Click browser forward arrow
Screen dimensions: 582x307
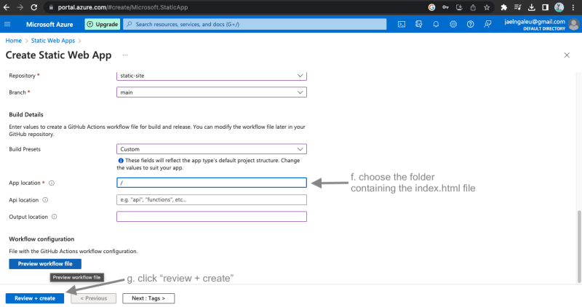pos(20,7)
